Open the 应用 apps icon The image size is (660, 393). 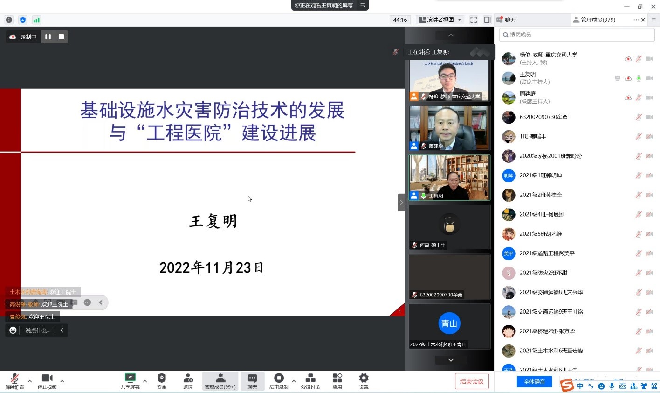(337, 380)
